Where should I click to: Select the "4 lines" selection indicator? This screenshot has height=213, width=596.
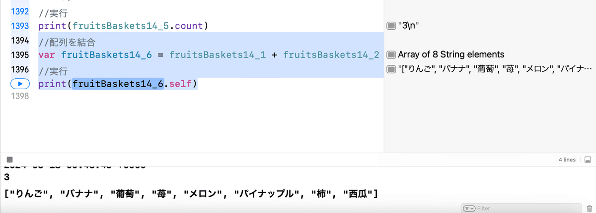567,160
